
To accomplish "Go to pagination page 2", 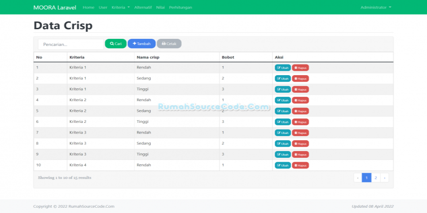I will pos(376,178).
